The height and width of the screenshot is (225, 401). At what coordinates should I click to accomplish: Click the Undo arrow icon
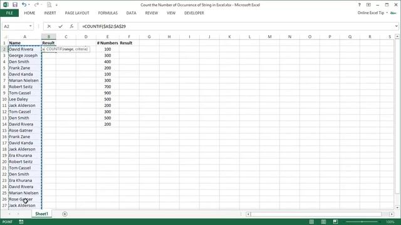click(x=24, y=4)
